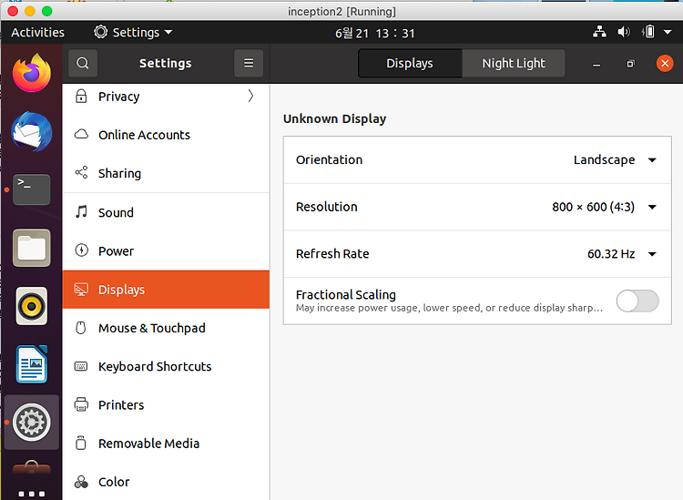Open Keyboard Shortcuts label
Screen dimensions: 683x500
pyautogui.click(x=155, y=366)
